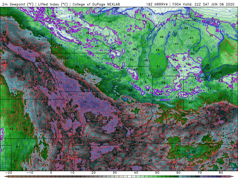This screenshot has height=178, width=238.
Task: Click the 20 label on the color scale
Action: click(93, 173)
